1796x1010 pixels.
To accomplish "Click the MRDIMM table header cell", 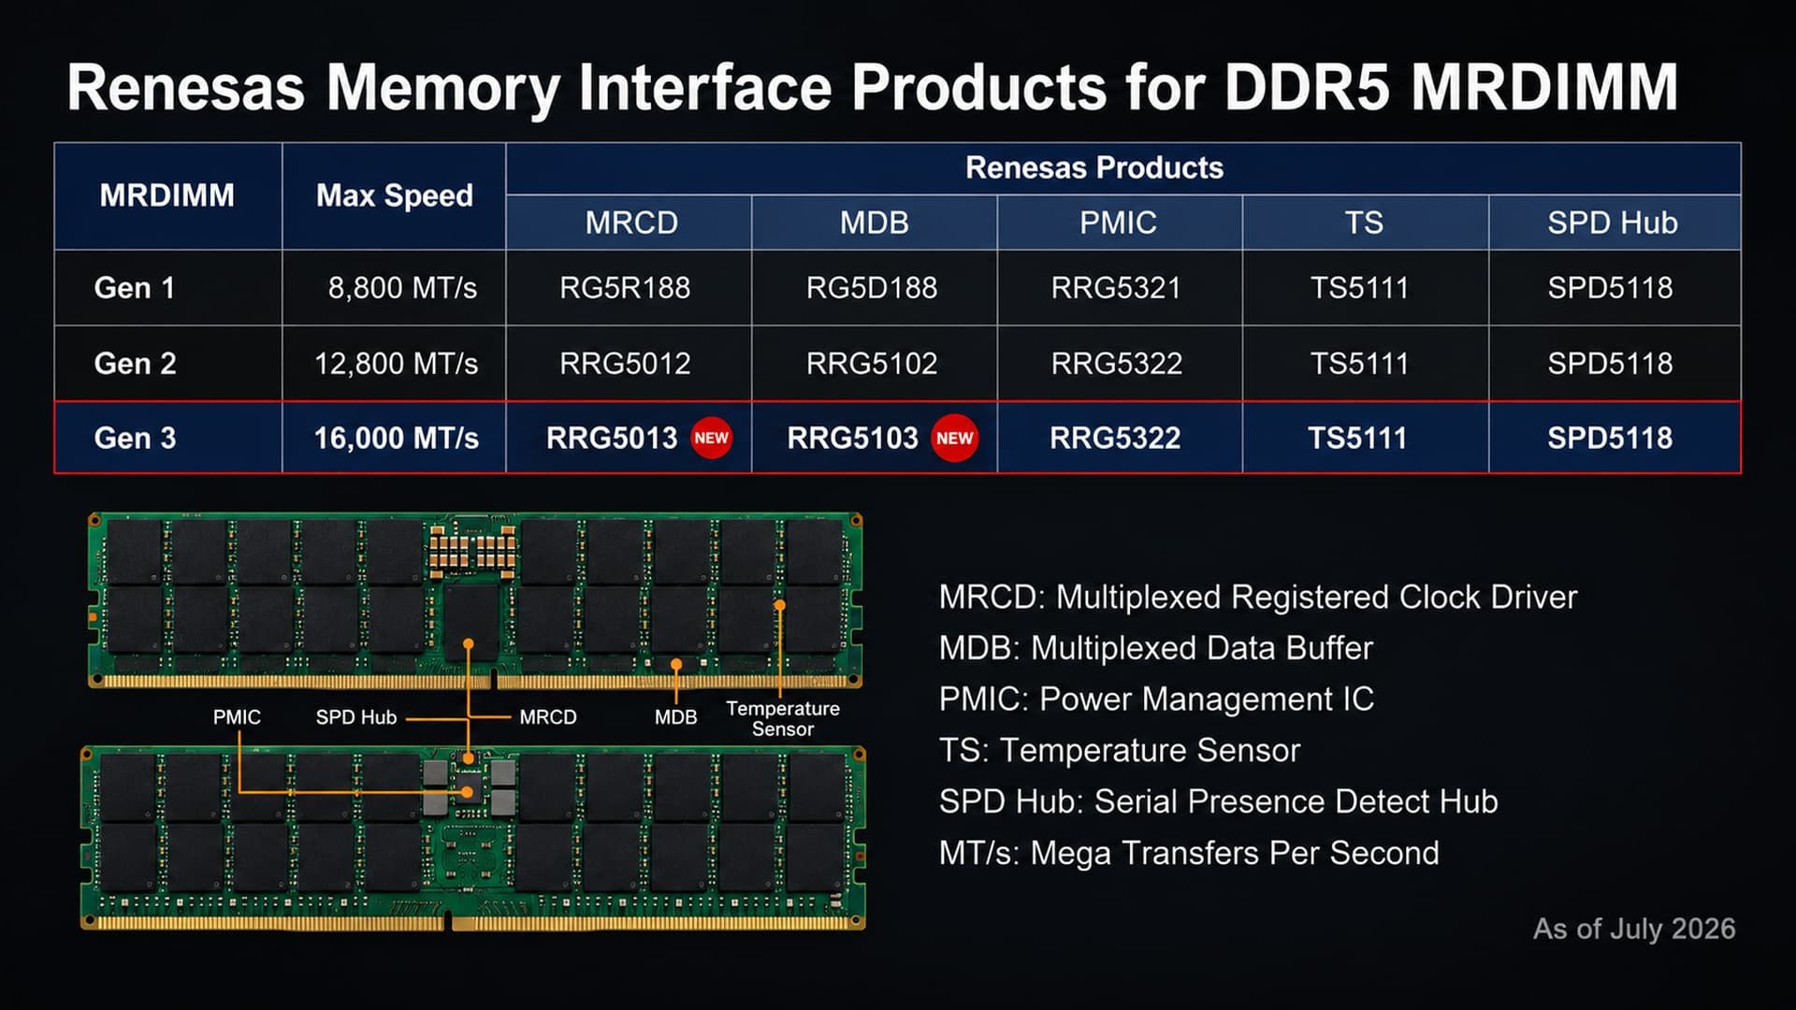I will point(167,195).
